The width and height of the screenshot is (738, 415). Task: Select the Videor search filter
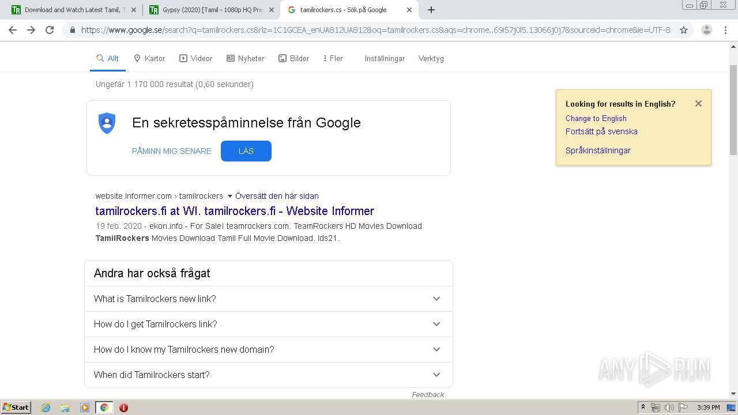coord(196,58)
